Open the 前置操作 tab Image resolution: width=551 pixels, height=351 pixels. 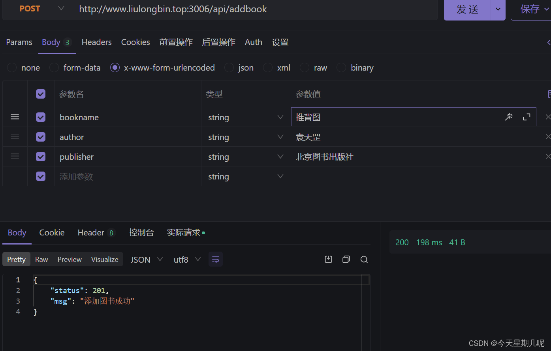tap(176, 42)
